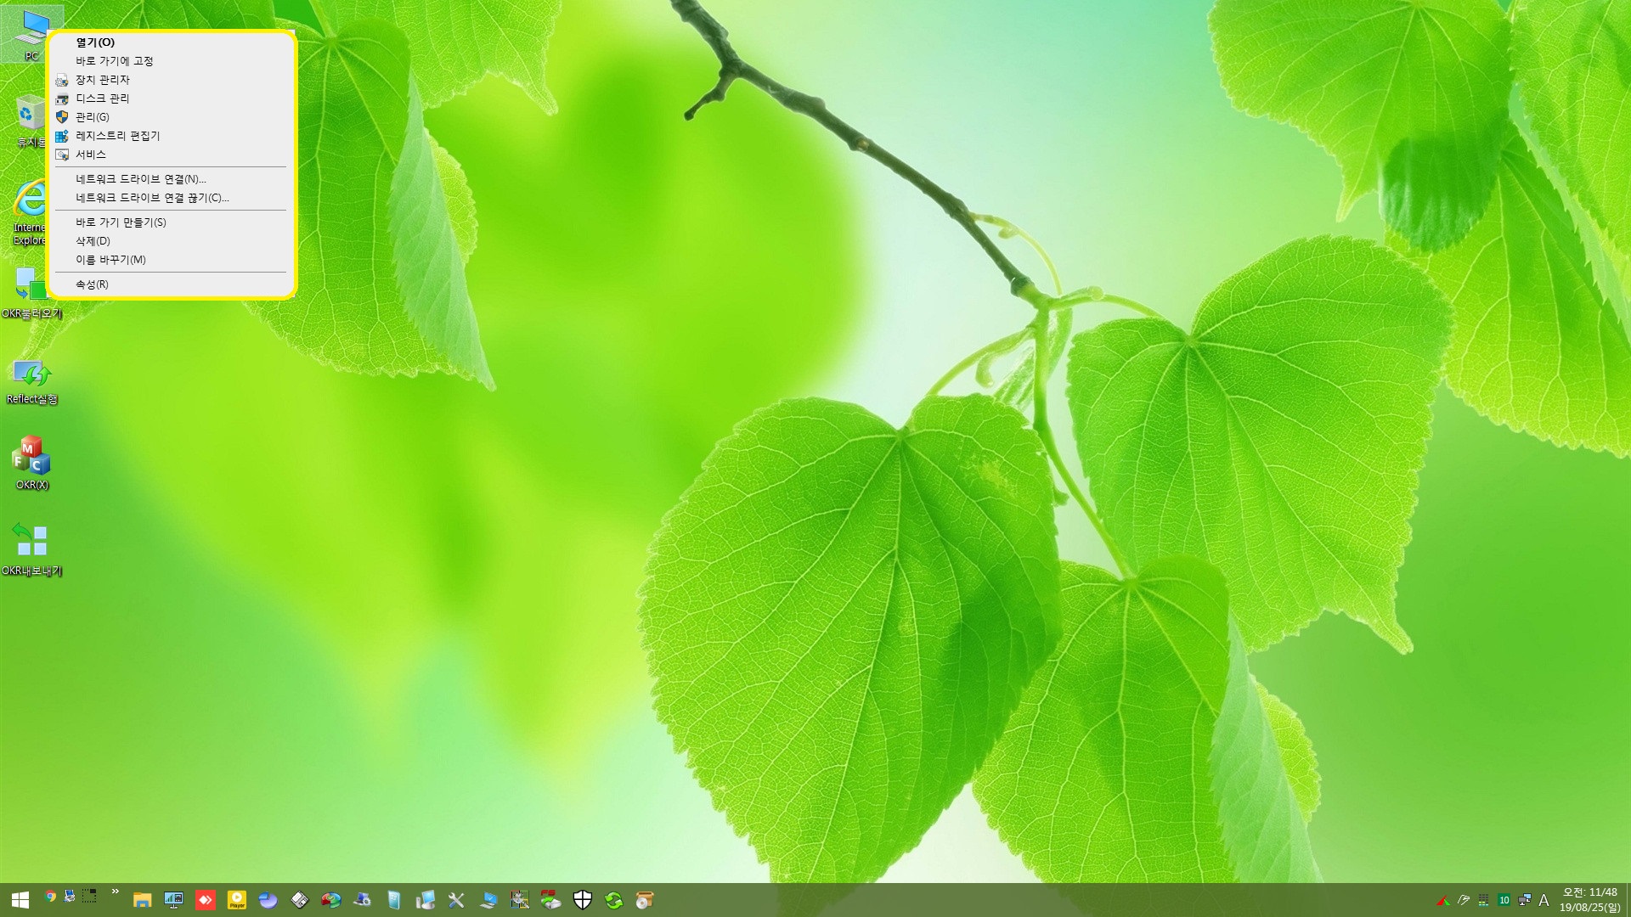Open 디스크 관리 from the context menu

click(x=171, y=98)
